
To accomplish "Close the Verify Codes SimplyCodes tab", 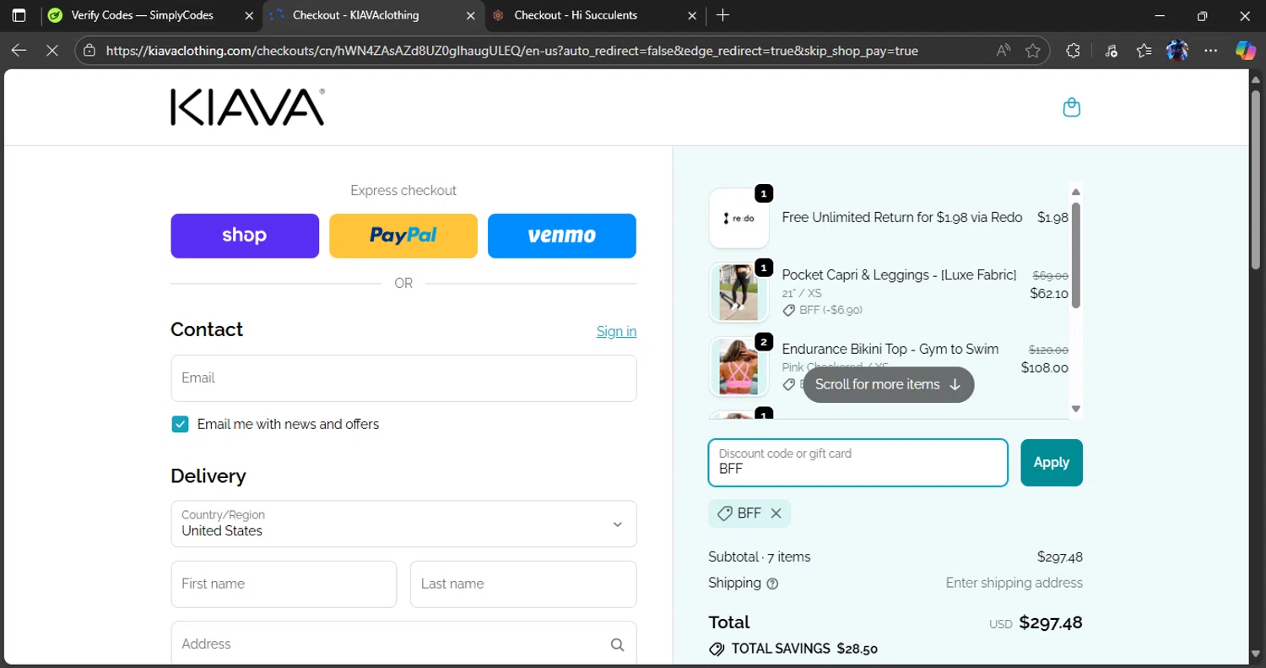I will coord(249,15).
